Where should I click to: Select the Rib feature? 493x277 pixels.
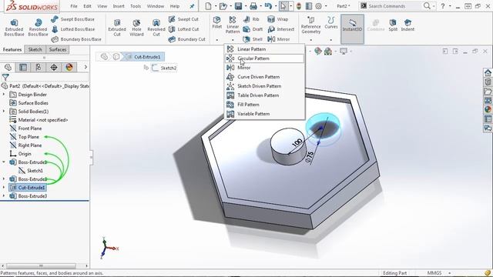(x=251, y=19)
